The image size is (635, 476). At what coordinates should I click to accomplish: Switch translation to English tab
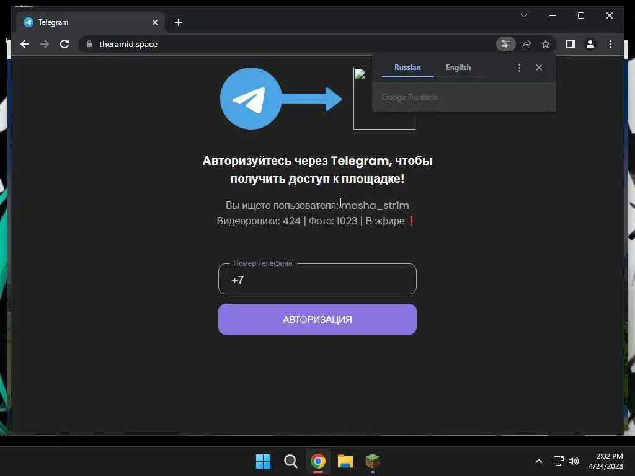click(458, 68)
